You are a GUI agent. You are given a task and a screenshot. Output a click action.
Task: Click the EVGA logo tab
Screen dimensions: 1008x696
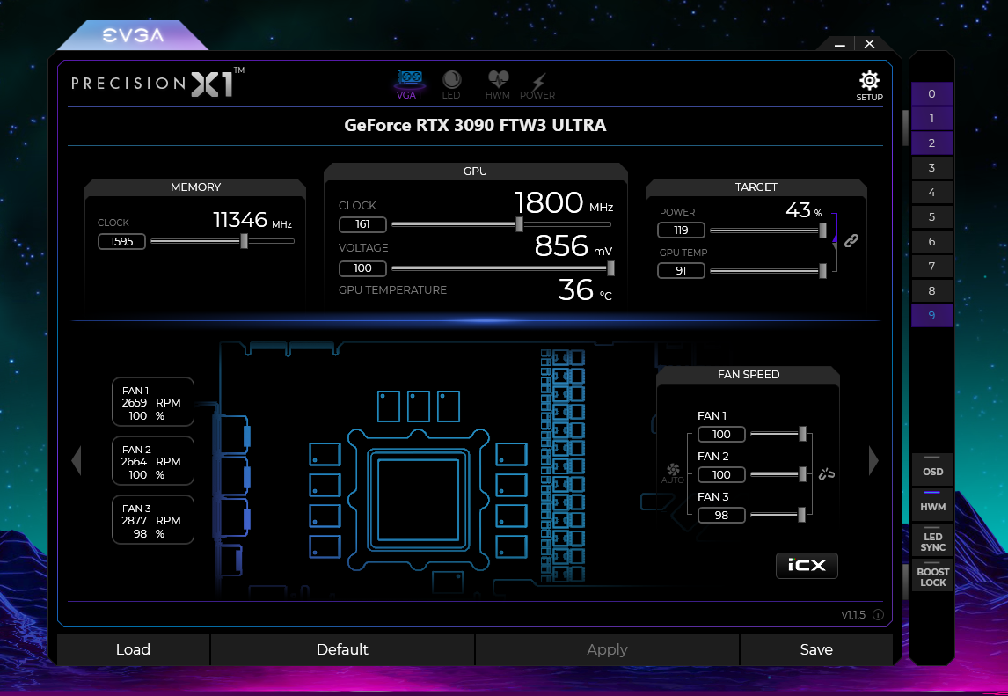[x=133, y=34]
